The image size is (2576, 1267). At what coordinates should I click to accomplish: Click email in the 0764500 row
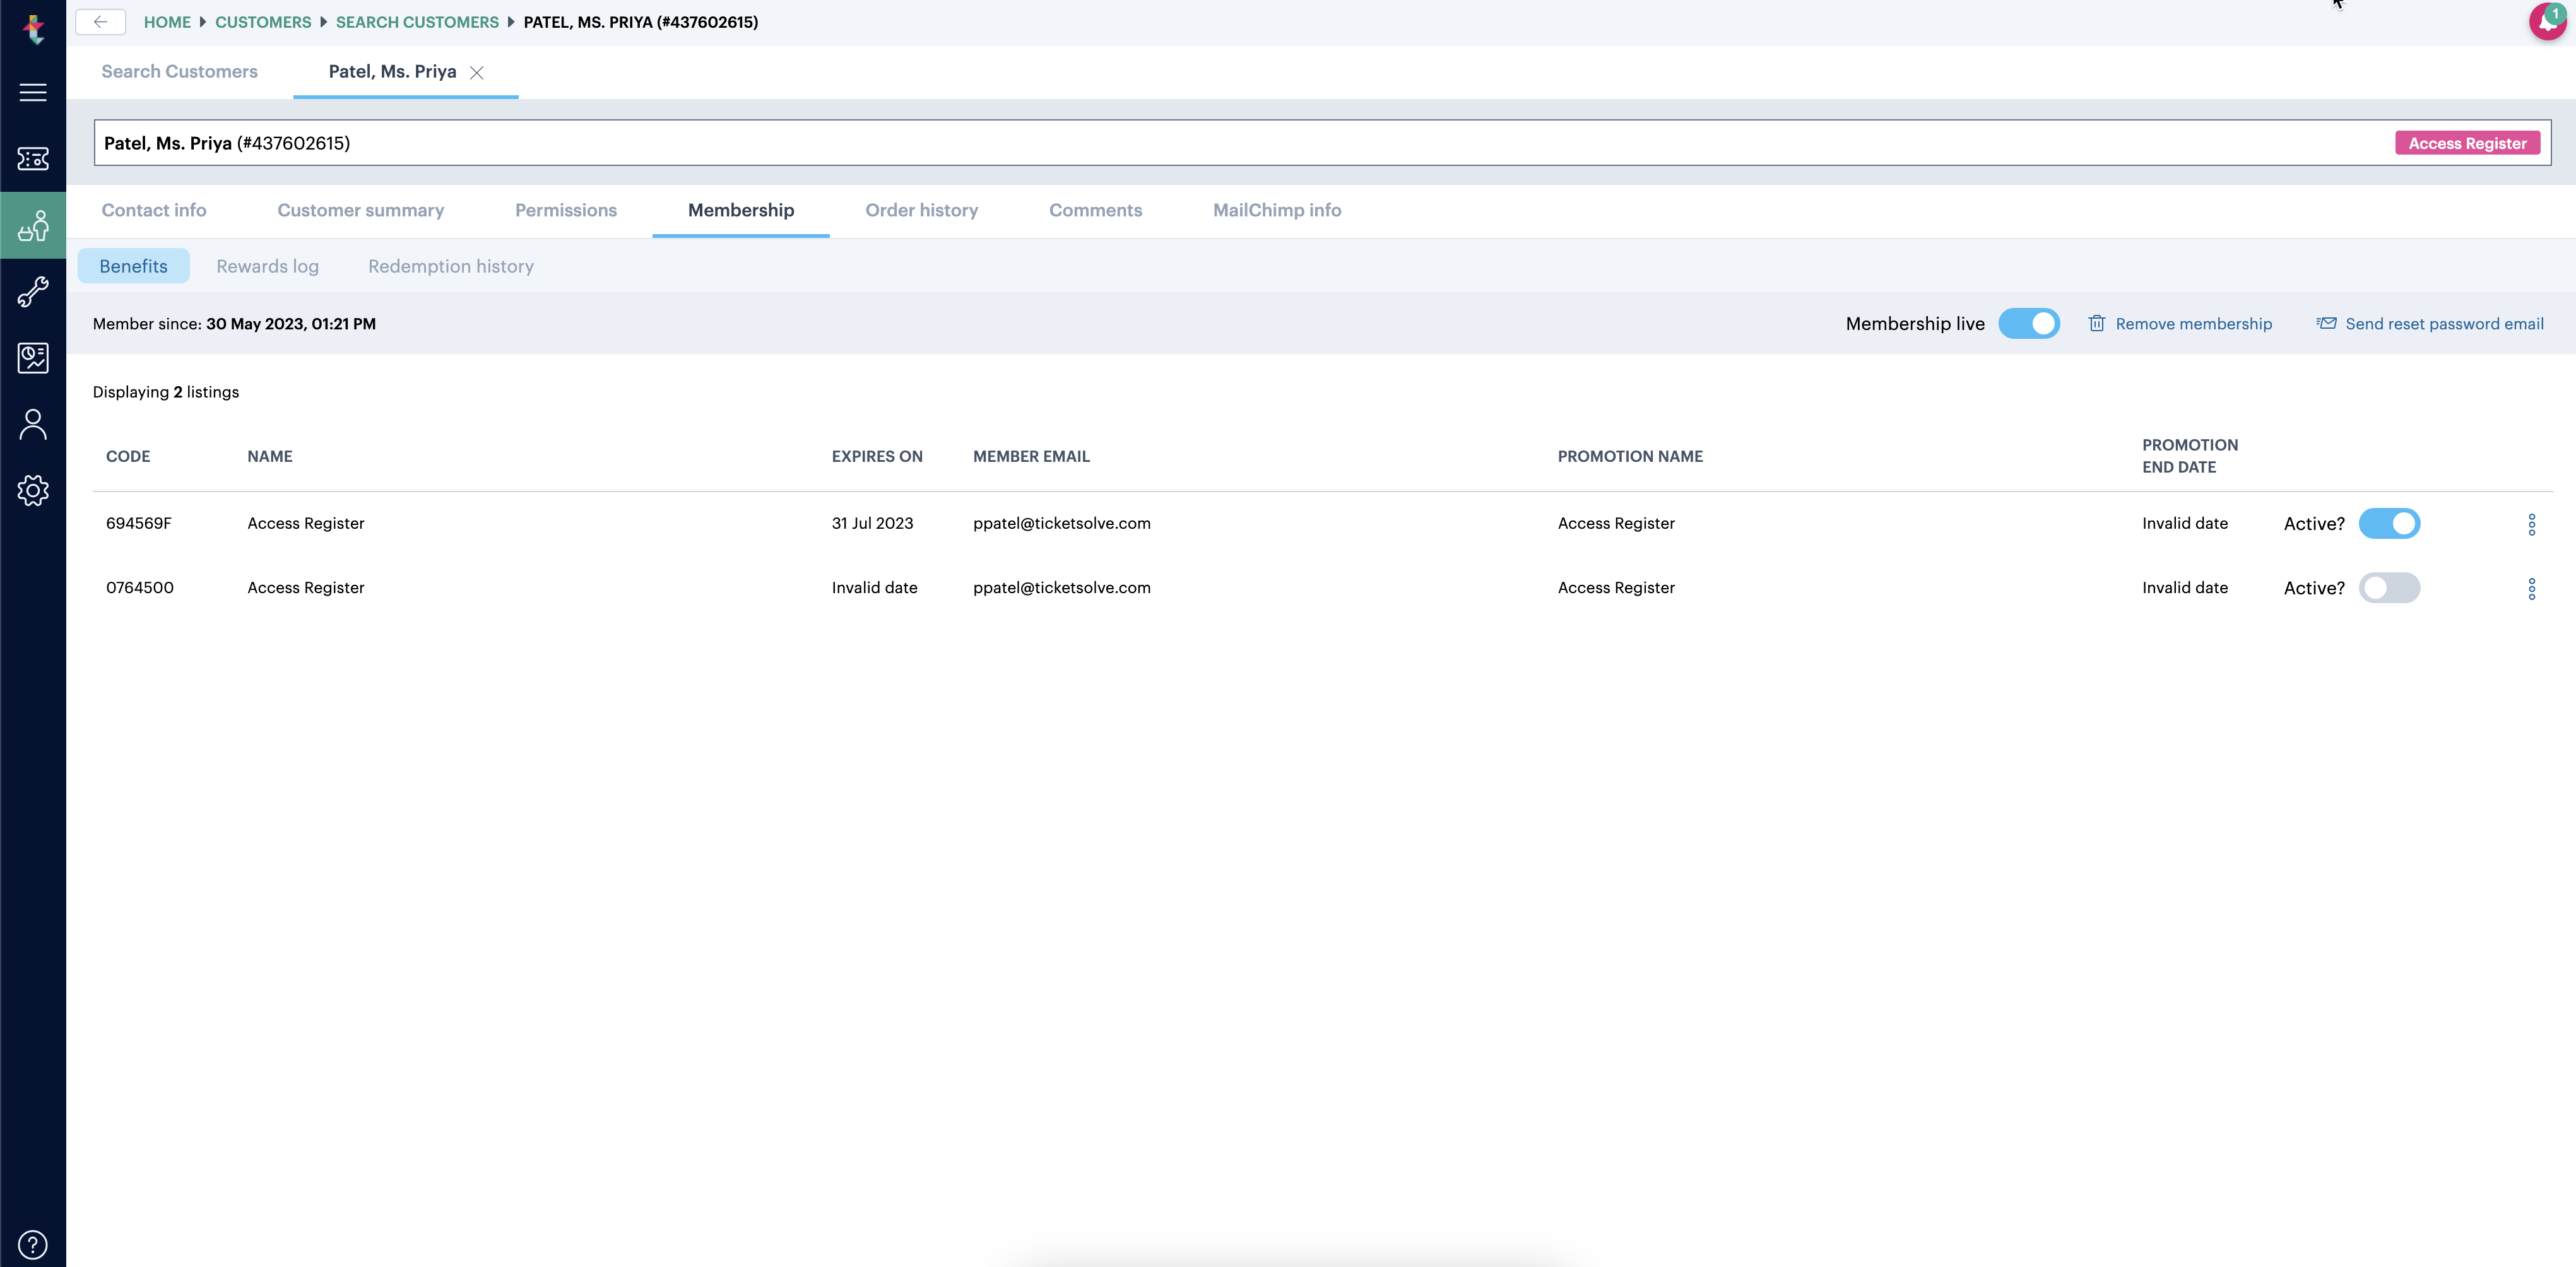pyautogui.click(x=1062, y=587)
